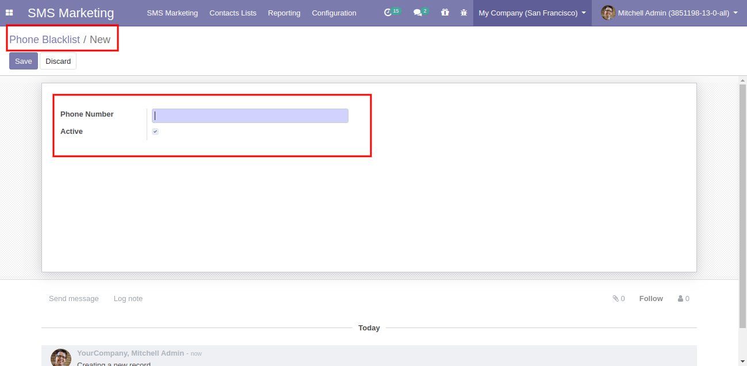Click Log note in chatter

point(128,298)
